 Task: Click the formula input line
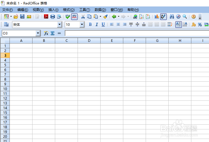click(137, 33)
